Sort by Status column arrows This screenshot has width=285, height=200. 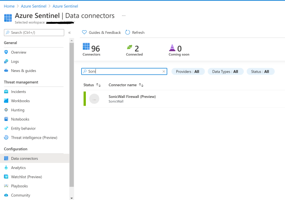(99, 85)
